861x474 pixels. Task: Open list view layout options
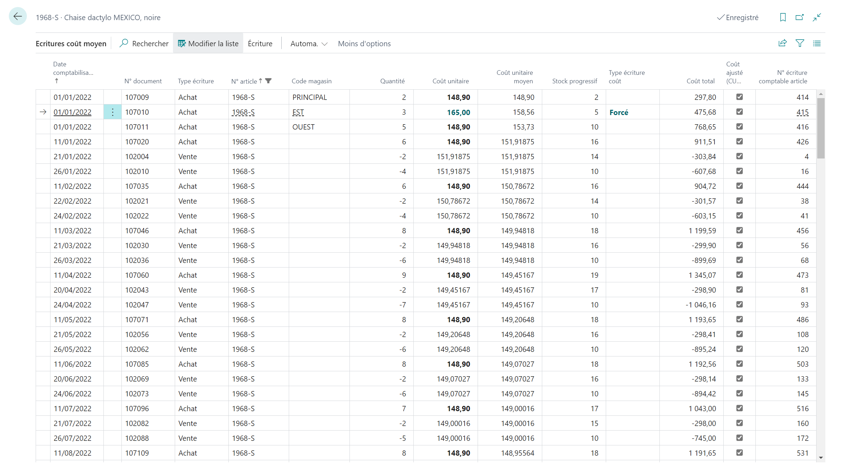click(817, 43)
